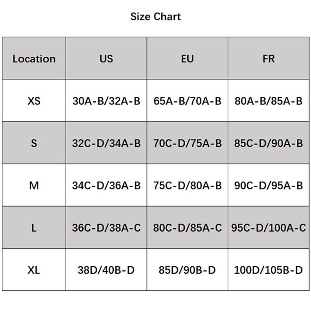Select the 100D/105B-D cell

(x=268, y=270)
